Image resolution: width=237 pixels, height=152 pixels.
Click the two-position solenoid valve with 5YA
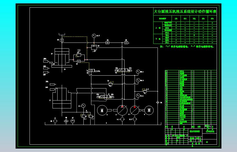[x=92, y=70]
